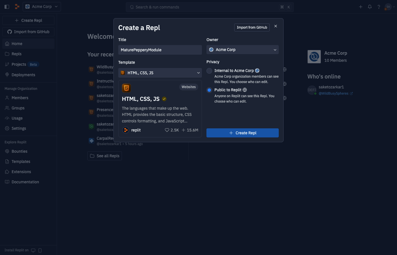Screen dimensions: 397x255
Task: Click the Node icon beside fifth repl
Action: (x=92, y=126)
